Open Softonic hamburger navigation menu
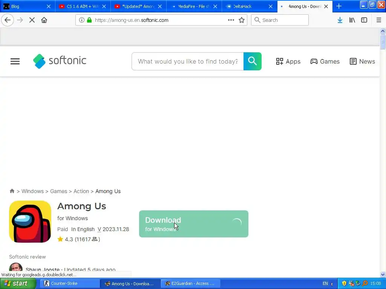The height and width of the screenshot is (289, 386). pos(15,61)
